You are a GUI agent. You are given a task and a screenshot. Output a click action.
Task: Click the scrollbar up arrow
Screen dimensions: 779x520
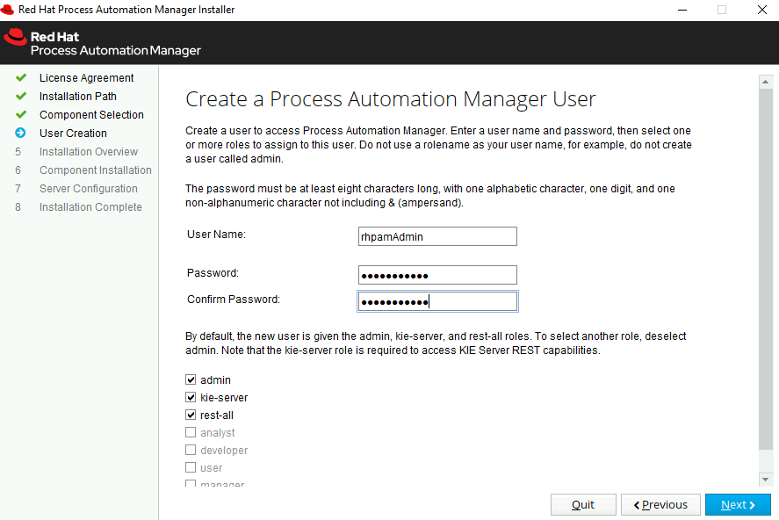(x=766, y=82)
